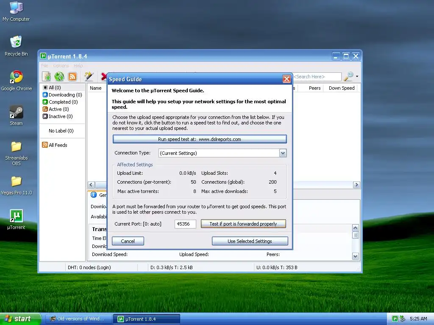Click the Peers column header

314,88
